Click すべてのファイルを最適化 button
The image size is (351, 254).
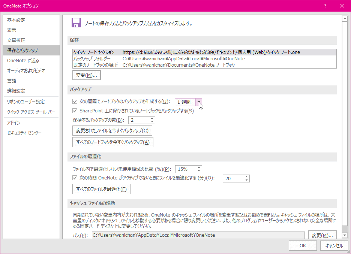101,189
